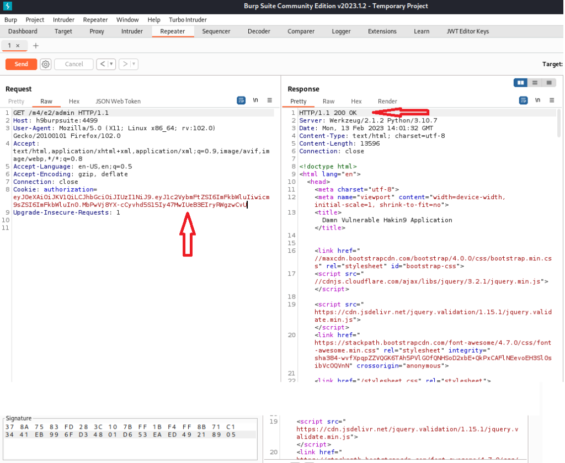Switch to combined tabbed layout
This screenshot has height=463, width=565.
coord(549,83)
